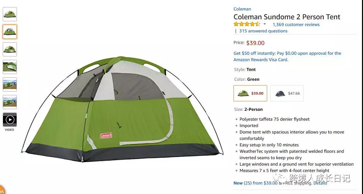
Task: Visit the Coleman brand link
Action: [x=242, y=9]
